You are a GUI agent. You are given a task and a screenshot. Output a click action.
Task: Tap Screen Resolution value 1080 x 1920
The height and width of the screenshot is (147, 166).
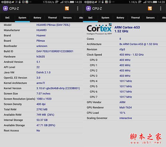tap(44, 99)
